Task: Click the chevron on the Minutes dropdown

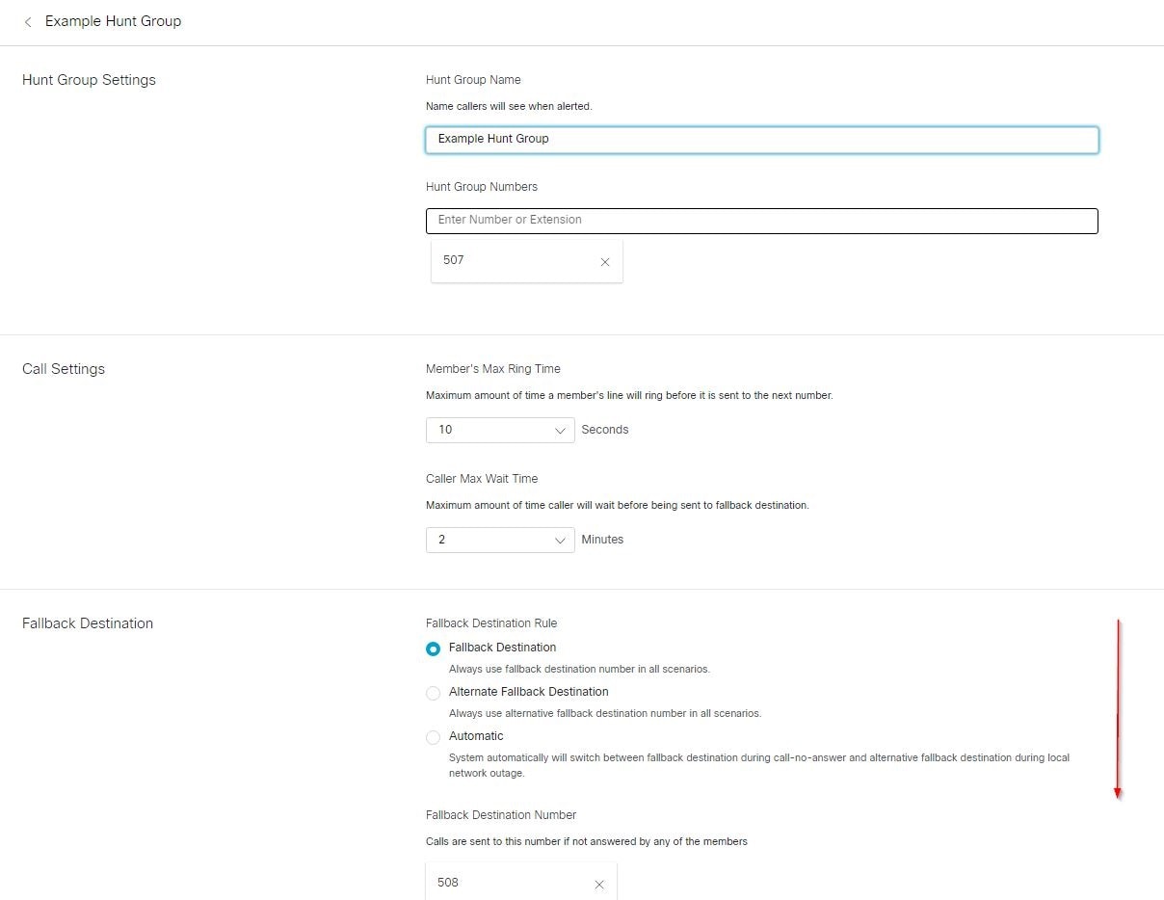Action: [560, 540]
